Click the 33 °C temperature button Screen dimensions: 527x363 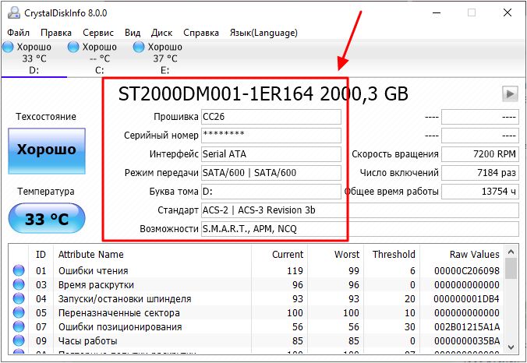47,219
